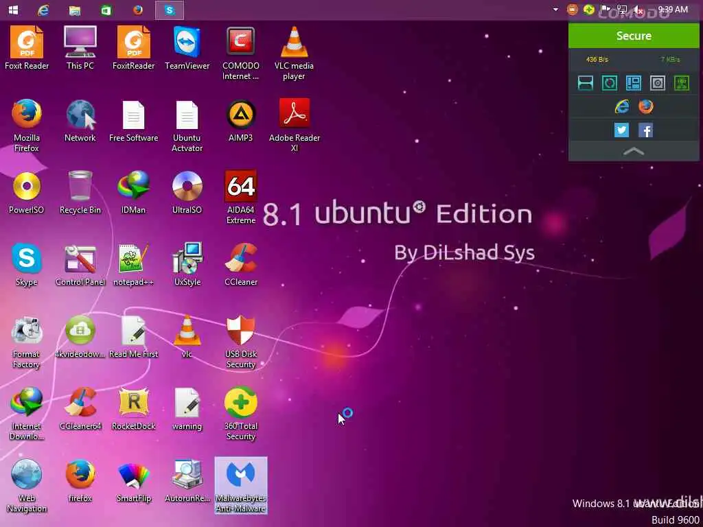Click the first widget icon under 436 B/s
The width and height of the screenshot is (703, 527).
pyautogui.click(x=586, y=83)
